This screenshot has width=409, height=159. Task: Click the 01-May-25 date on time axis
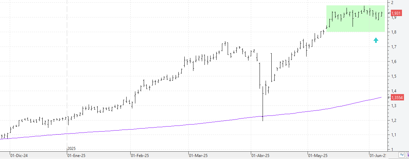click(x=317, y=156)
